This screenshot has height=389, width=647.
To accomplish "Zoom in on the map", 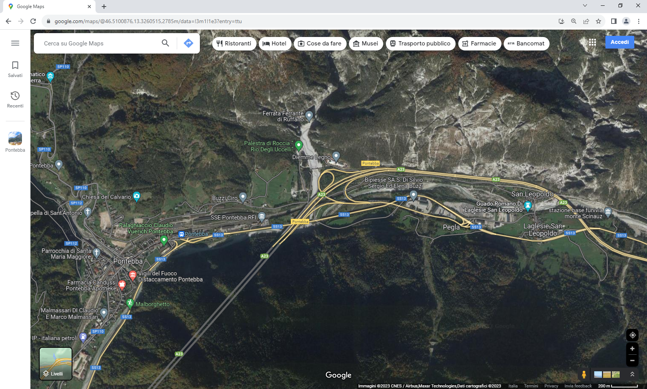I will (632, 349).
